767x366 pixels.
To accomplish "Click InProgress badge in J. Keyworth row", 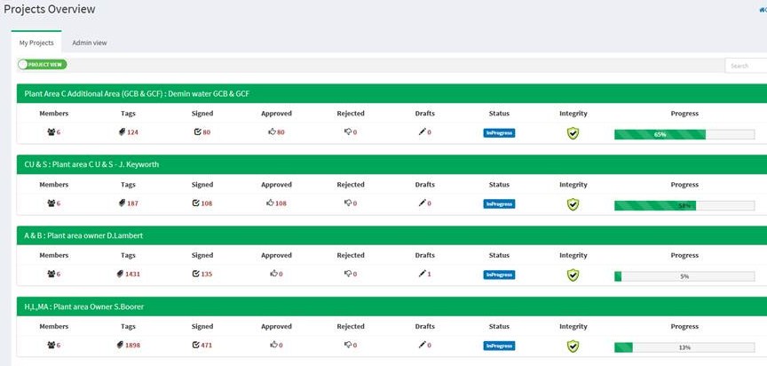I will pyautogui.click(x=499, y=204).
